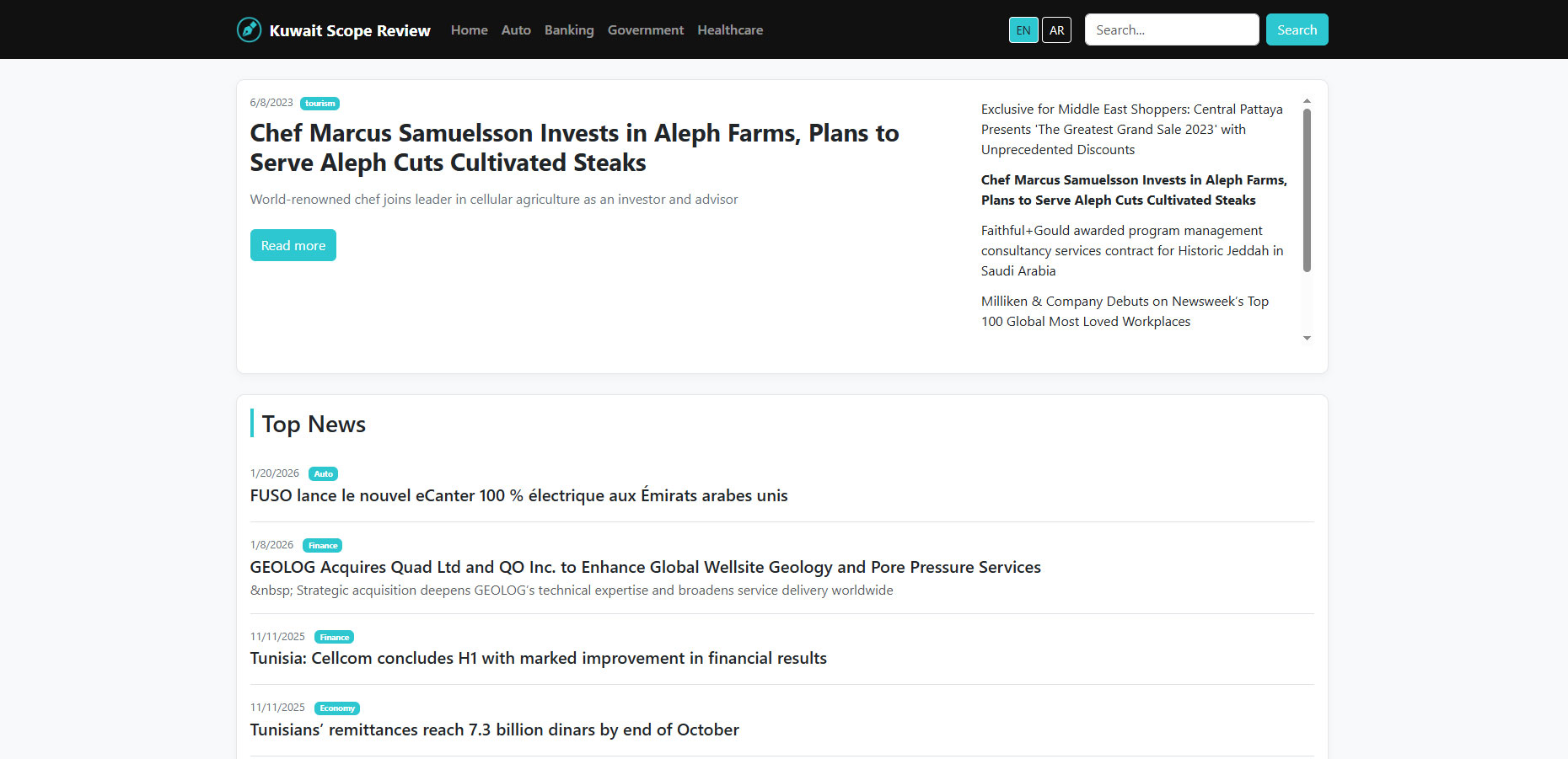Click the Finance badge on Tunisia Cellcom article

[x=334, y=638]
